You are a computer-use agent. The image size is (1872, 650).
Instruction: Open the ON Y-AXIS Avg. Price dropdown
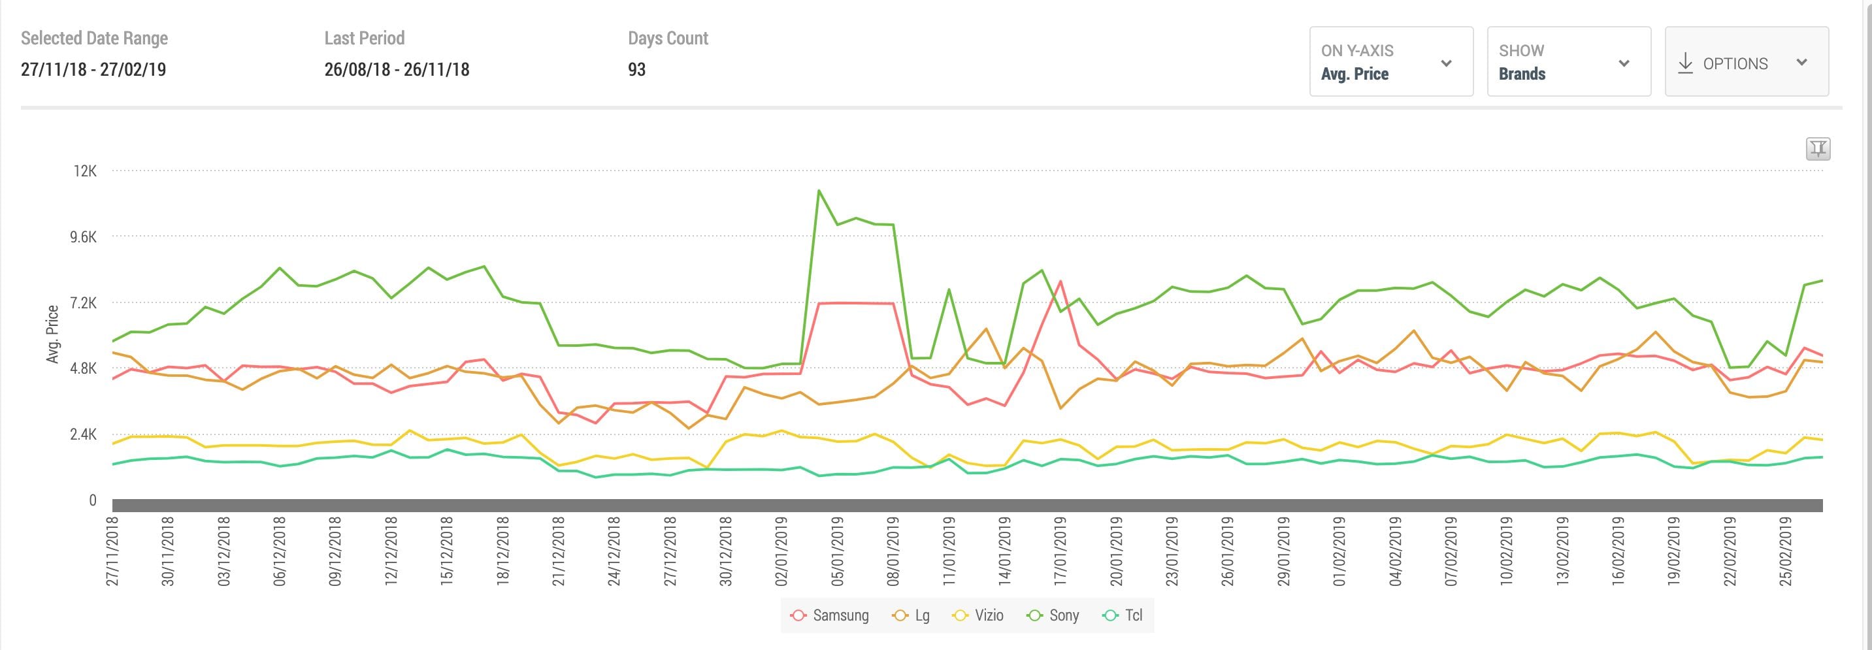tap(1391, 63)
